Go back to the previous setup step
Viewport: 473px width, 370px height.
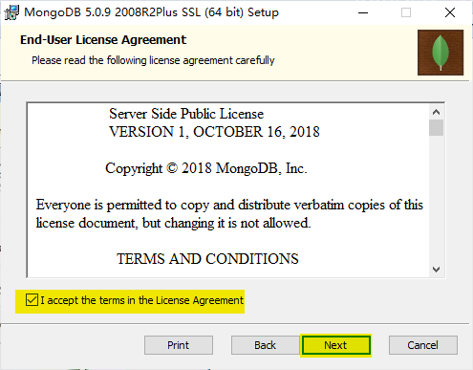(265, 345)
